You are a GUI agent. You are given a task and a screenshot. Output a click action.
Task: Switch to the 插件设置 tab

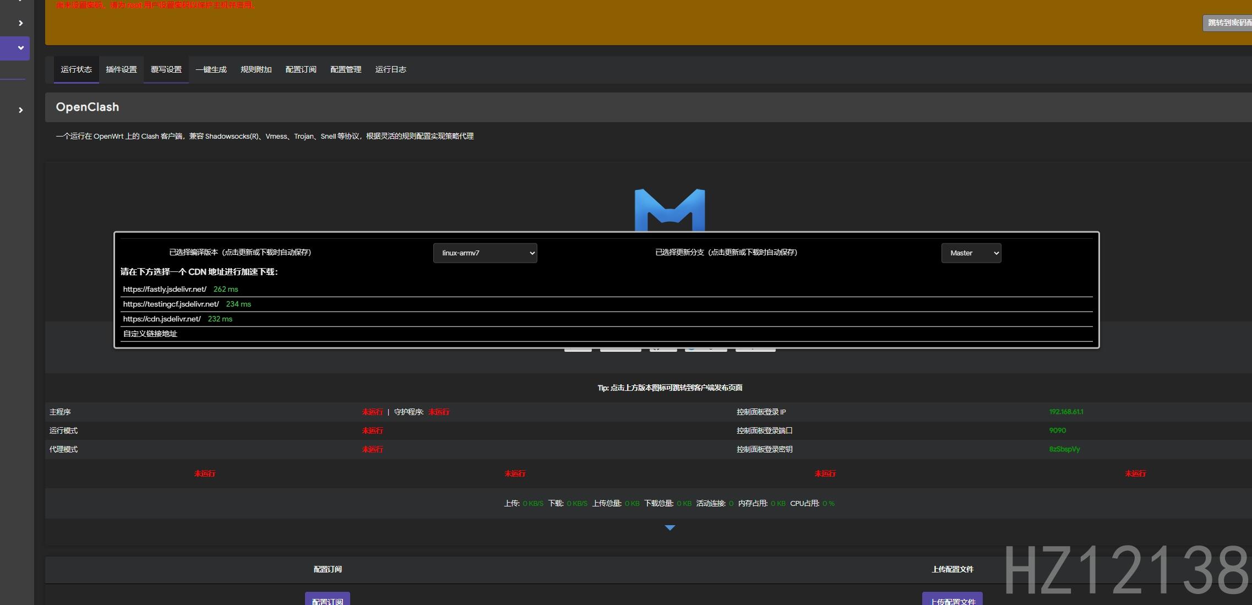pos(121,69)
